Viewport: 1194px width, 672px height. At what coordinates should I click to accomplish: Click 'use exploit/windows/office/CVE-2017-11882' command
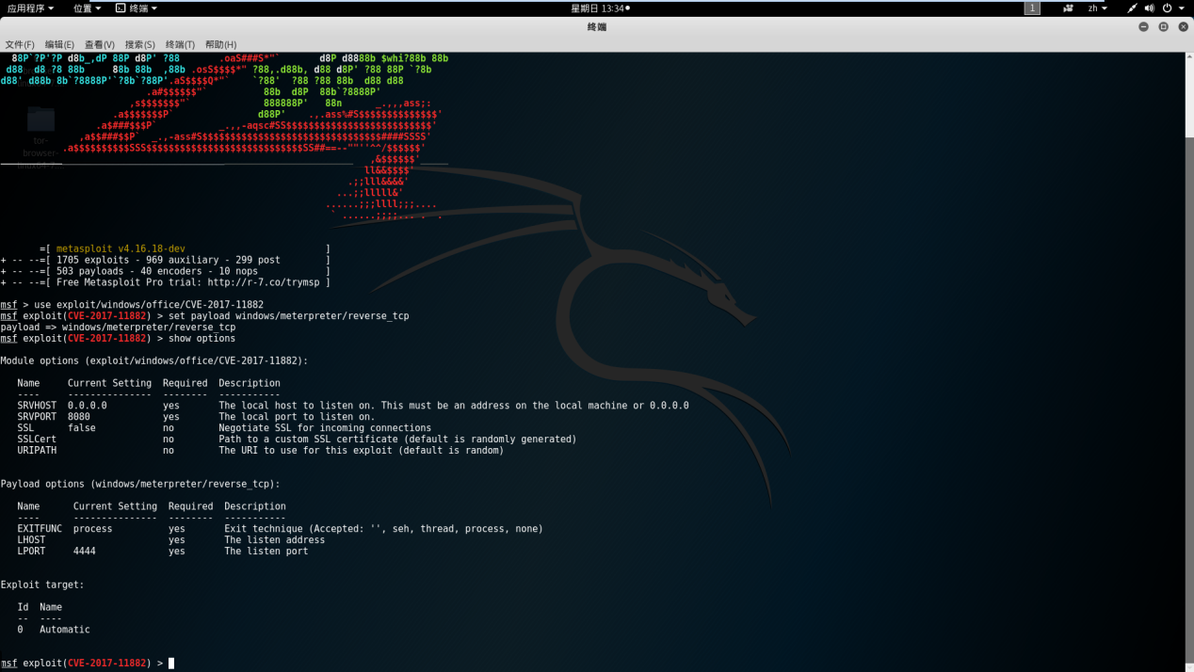tap(149, 305)
